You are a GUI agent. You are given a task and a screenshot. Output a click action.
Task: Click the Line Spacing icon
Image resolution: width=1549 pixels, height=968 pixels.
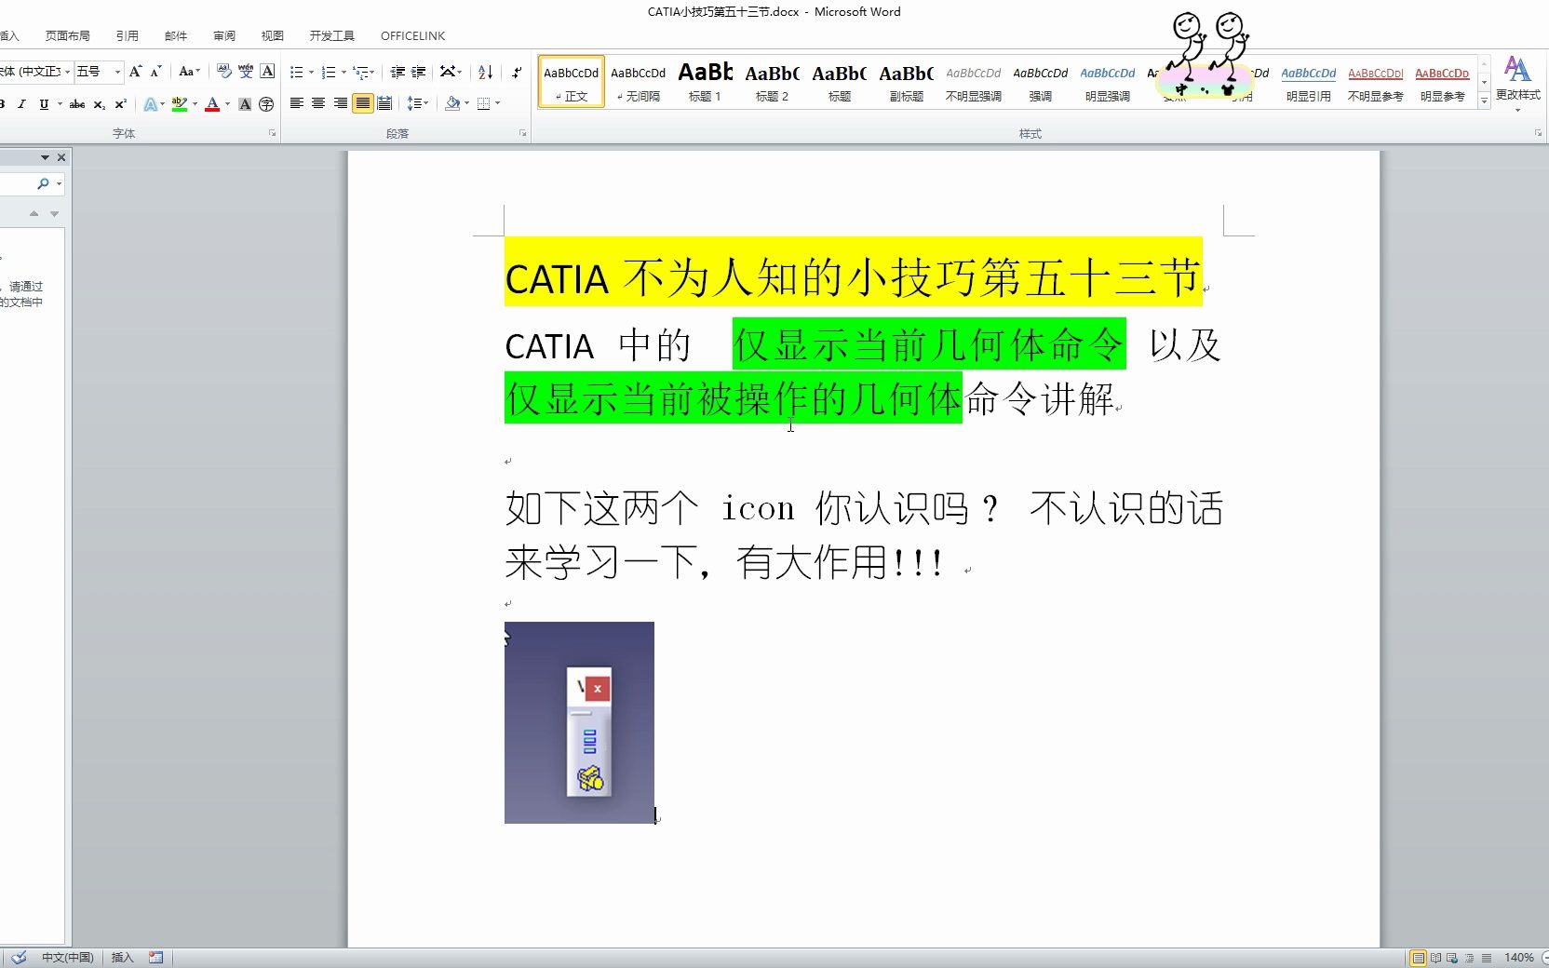pos(414,103)
